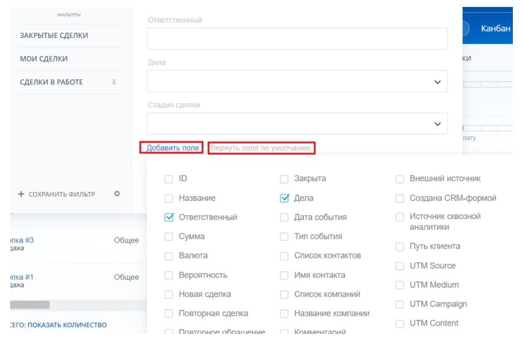This screenshot has height=342, width=522.
Task: Select the Путь клиента checkbox
Action: click(400, 247)
